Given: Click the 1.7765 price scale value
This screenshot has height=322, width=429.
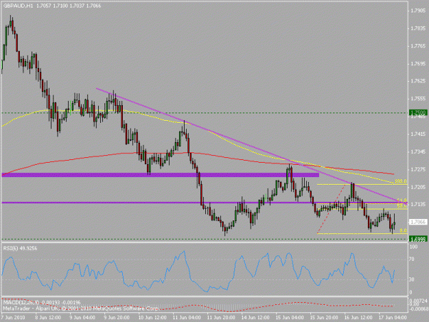Looking at the screenshot, I should pyautogui.click(x=418, y=46).
